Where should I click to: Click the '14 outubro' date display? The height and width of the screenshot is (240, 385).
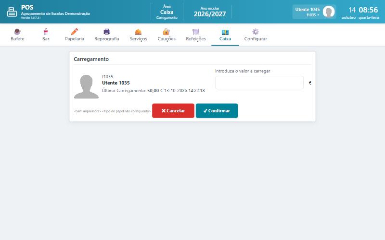pos(349,13)
